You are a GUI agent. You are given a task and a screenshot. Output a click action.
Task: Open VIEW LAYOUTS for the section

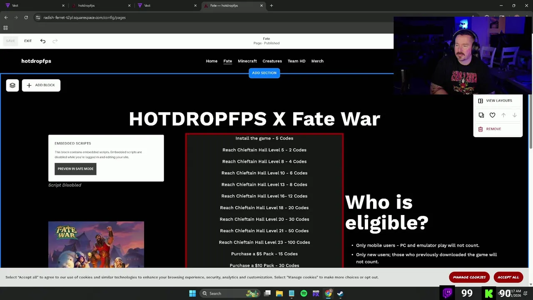pyautogui.click(x=495, y=100)
